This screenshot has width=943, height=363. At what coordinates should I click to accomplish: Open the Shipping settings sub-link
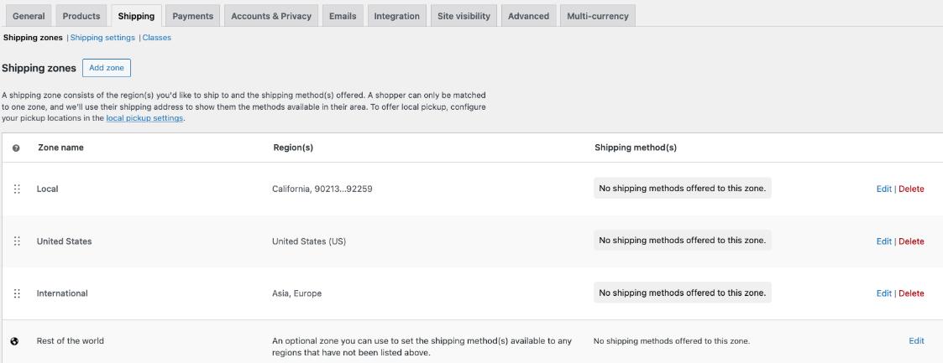coord(103,38)
